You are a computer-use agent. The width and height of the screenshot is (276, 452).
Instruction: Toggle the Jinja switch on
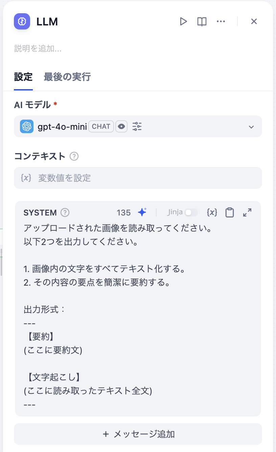click(x=191, y=212)
